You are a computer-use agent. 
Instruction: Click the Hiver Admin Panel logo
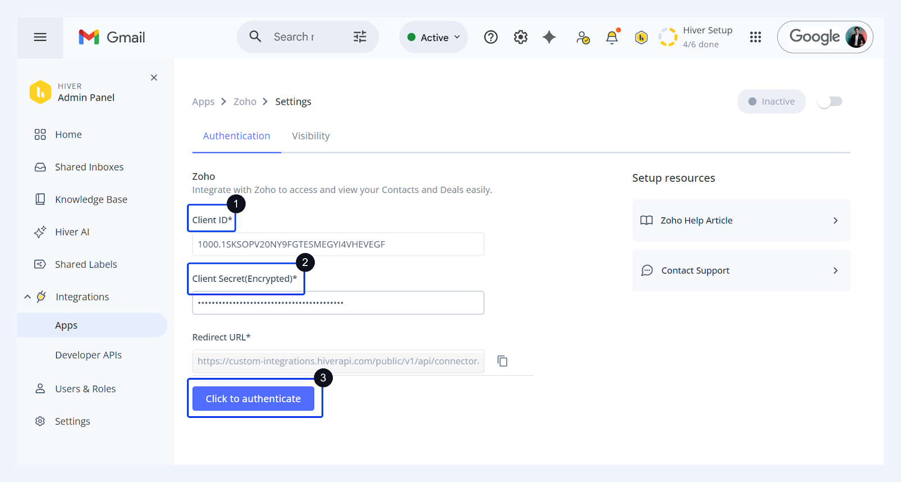tap(41, 92)
